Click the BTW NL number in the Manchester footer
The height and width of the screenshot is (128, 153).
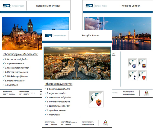pos(12,95)
